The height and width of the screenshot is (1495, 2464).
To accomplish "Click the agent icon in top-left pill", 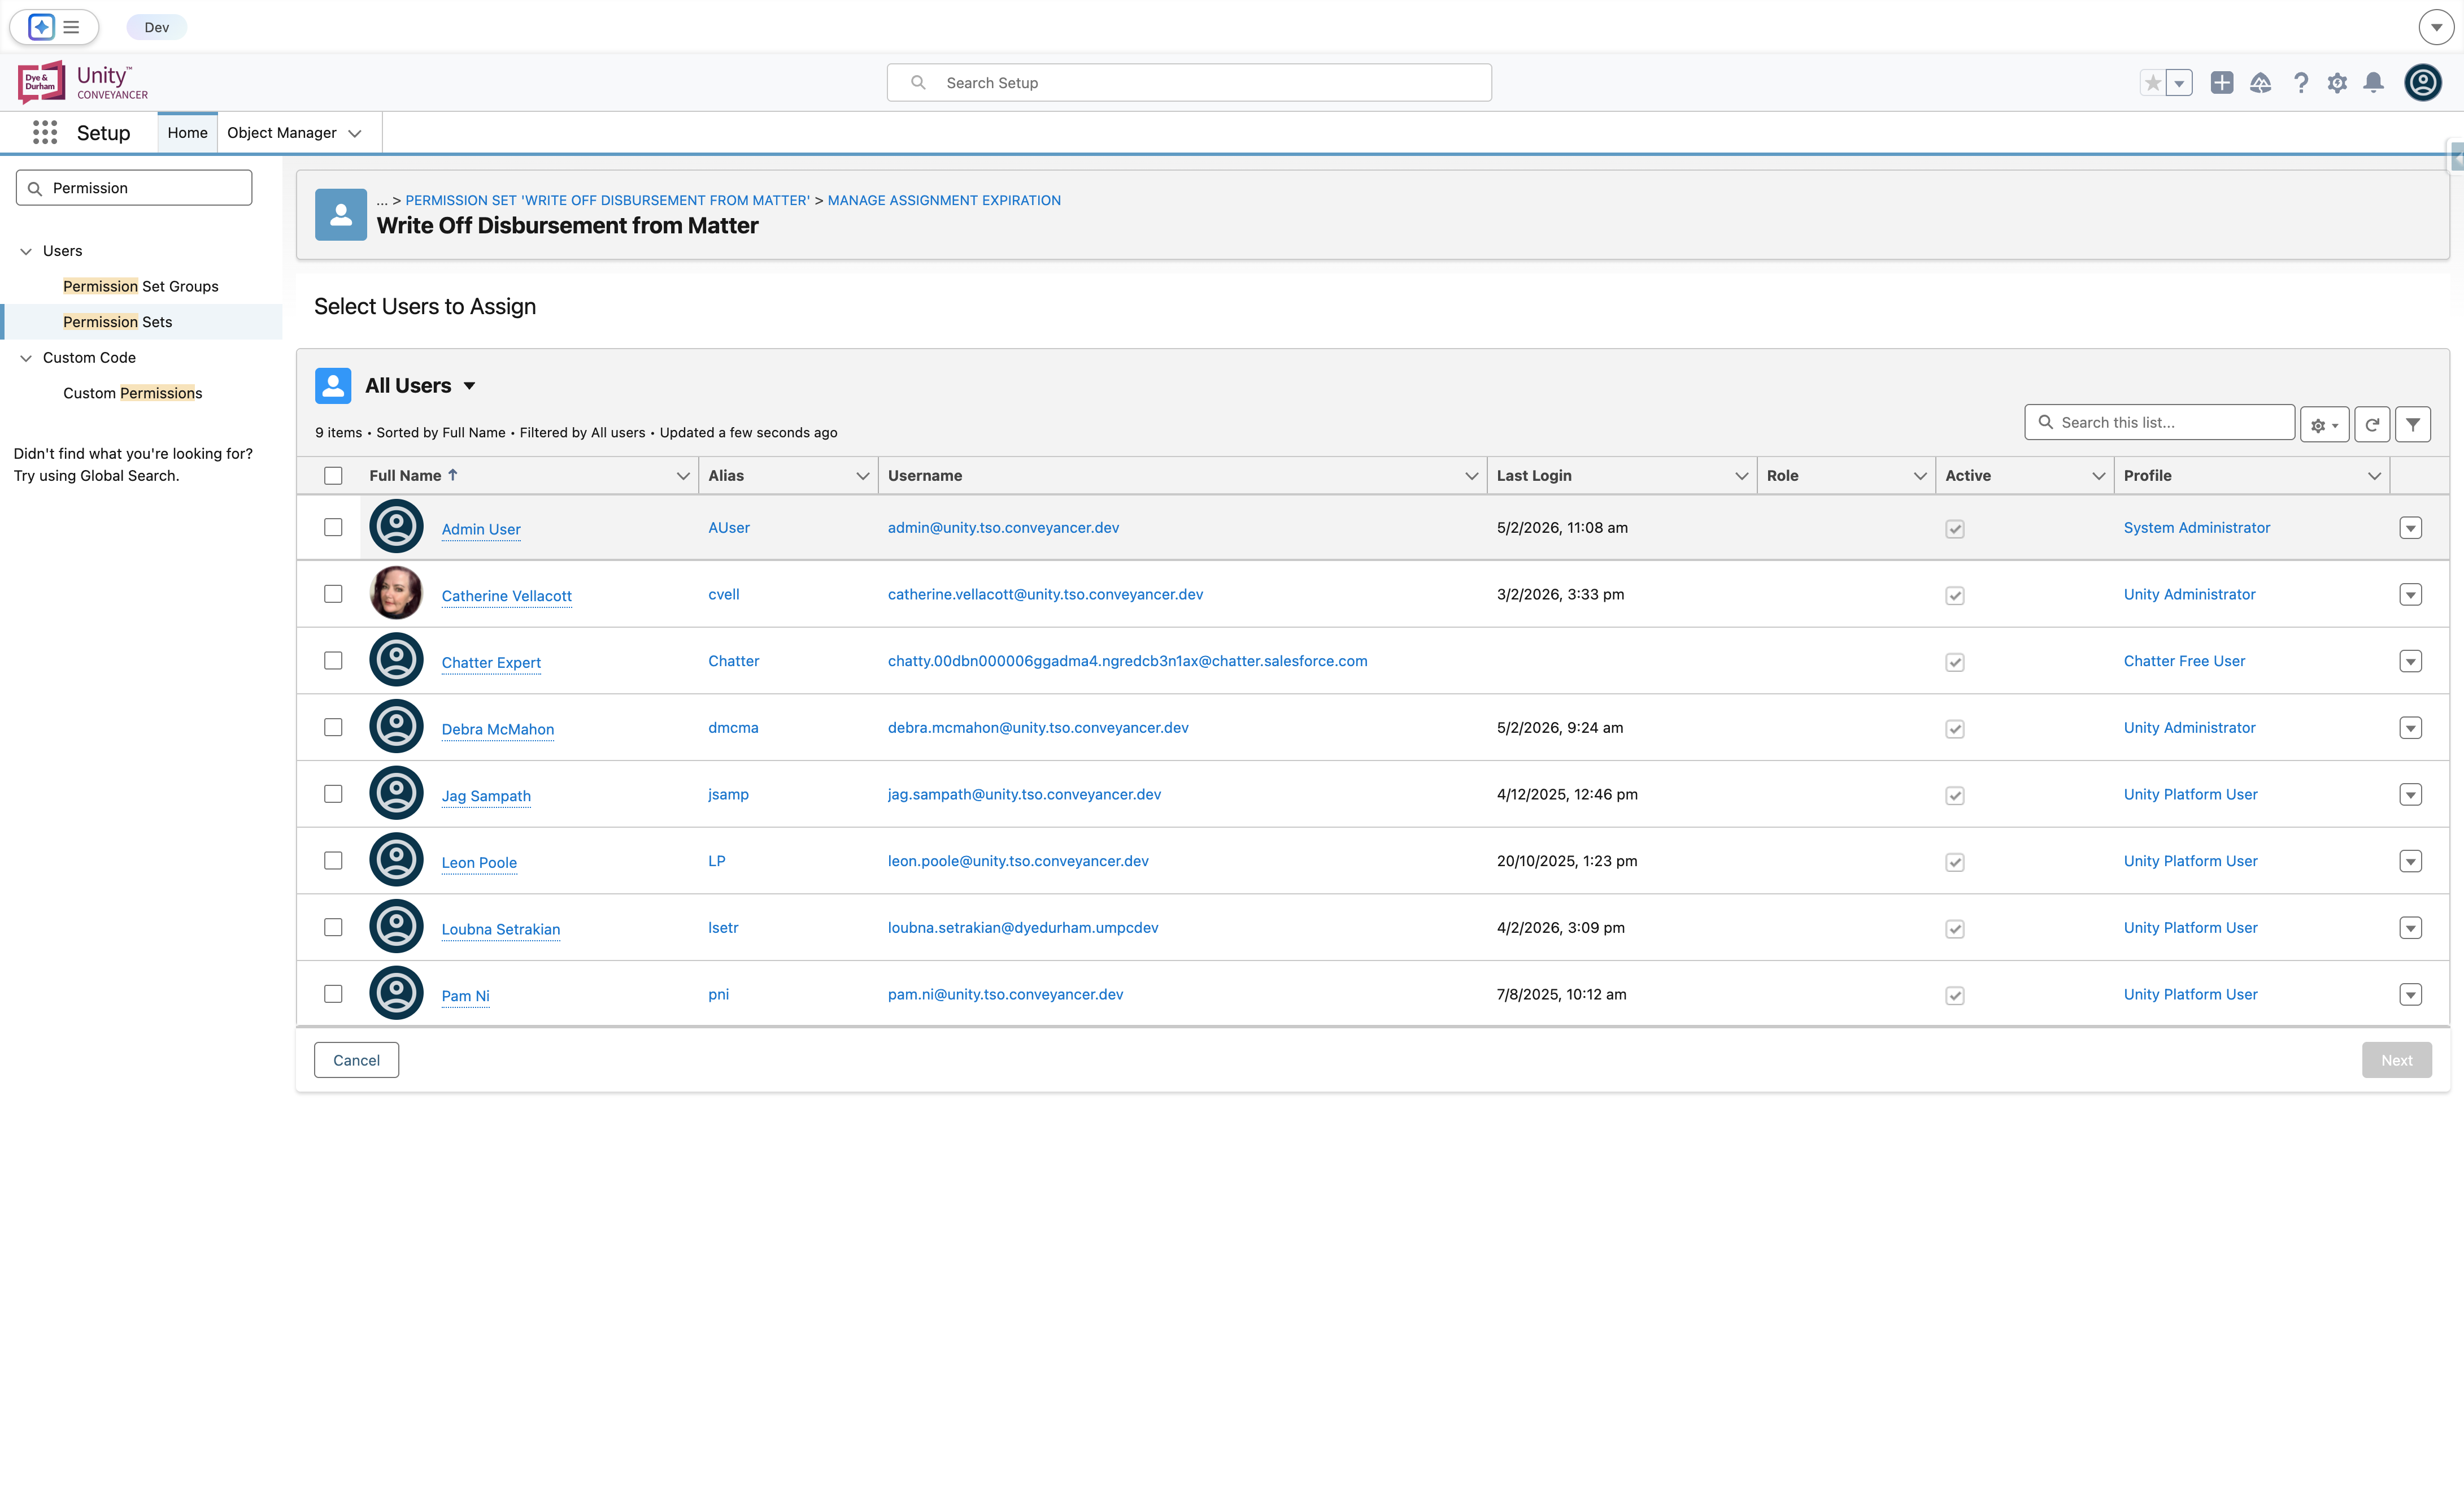I will pos(41,27).
